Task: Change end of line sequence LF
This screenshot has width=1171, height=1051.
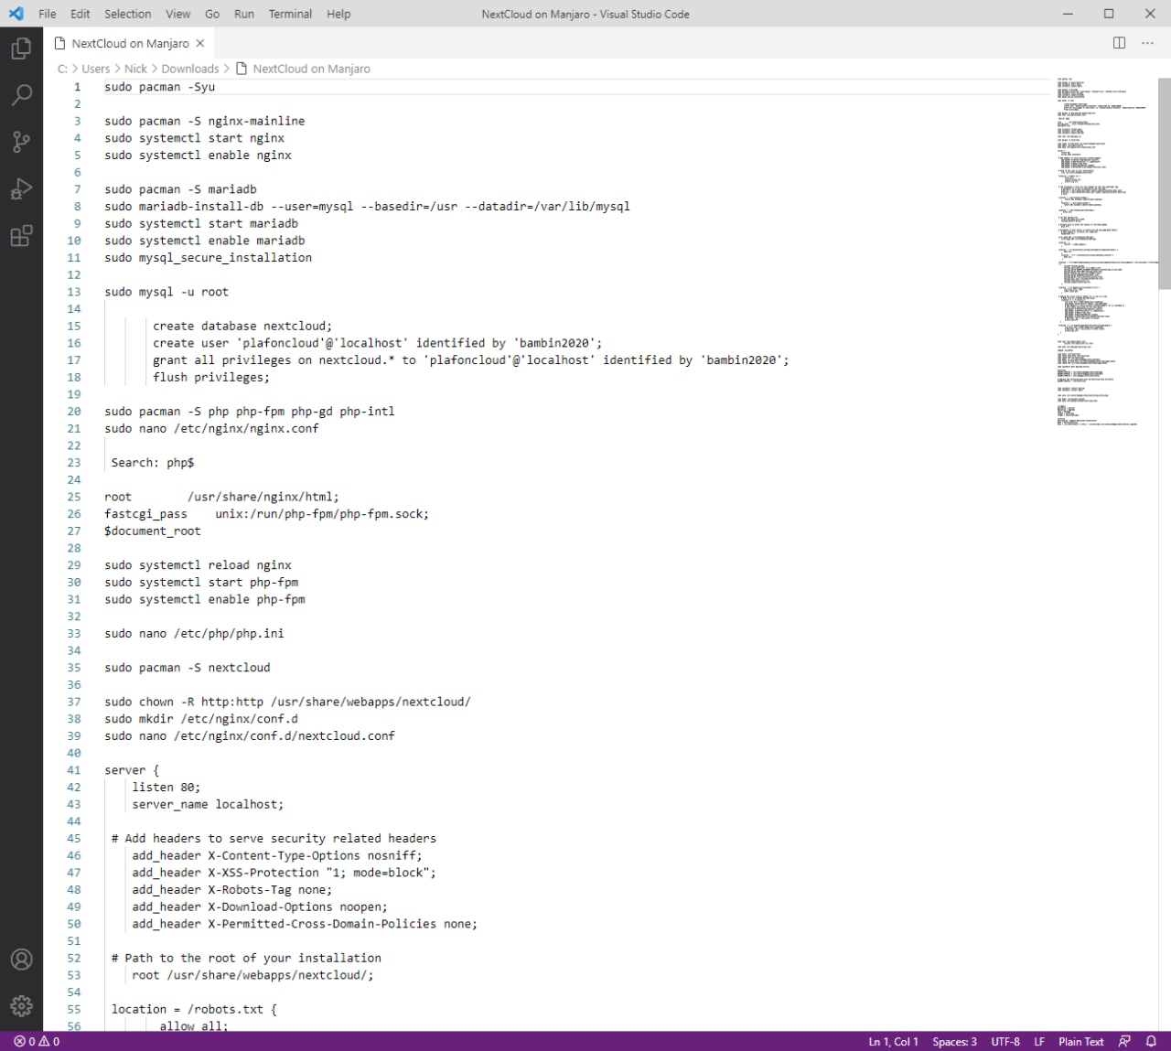Action: 1039,1042
